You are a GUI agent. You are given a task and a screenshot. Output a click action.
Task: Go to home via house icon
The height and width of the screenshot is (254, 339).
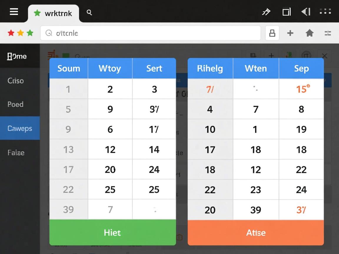309,33
